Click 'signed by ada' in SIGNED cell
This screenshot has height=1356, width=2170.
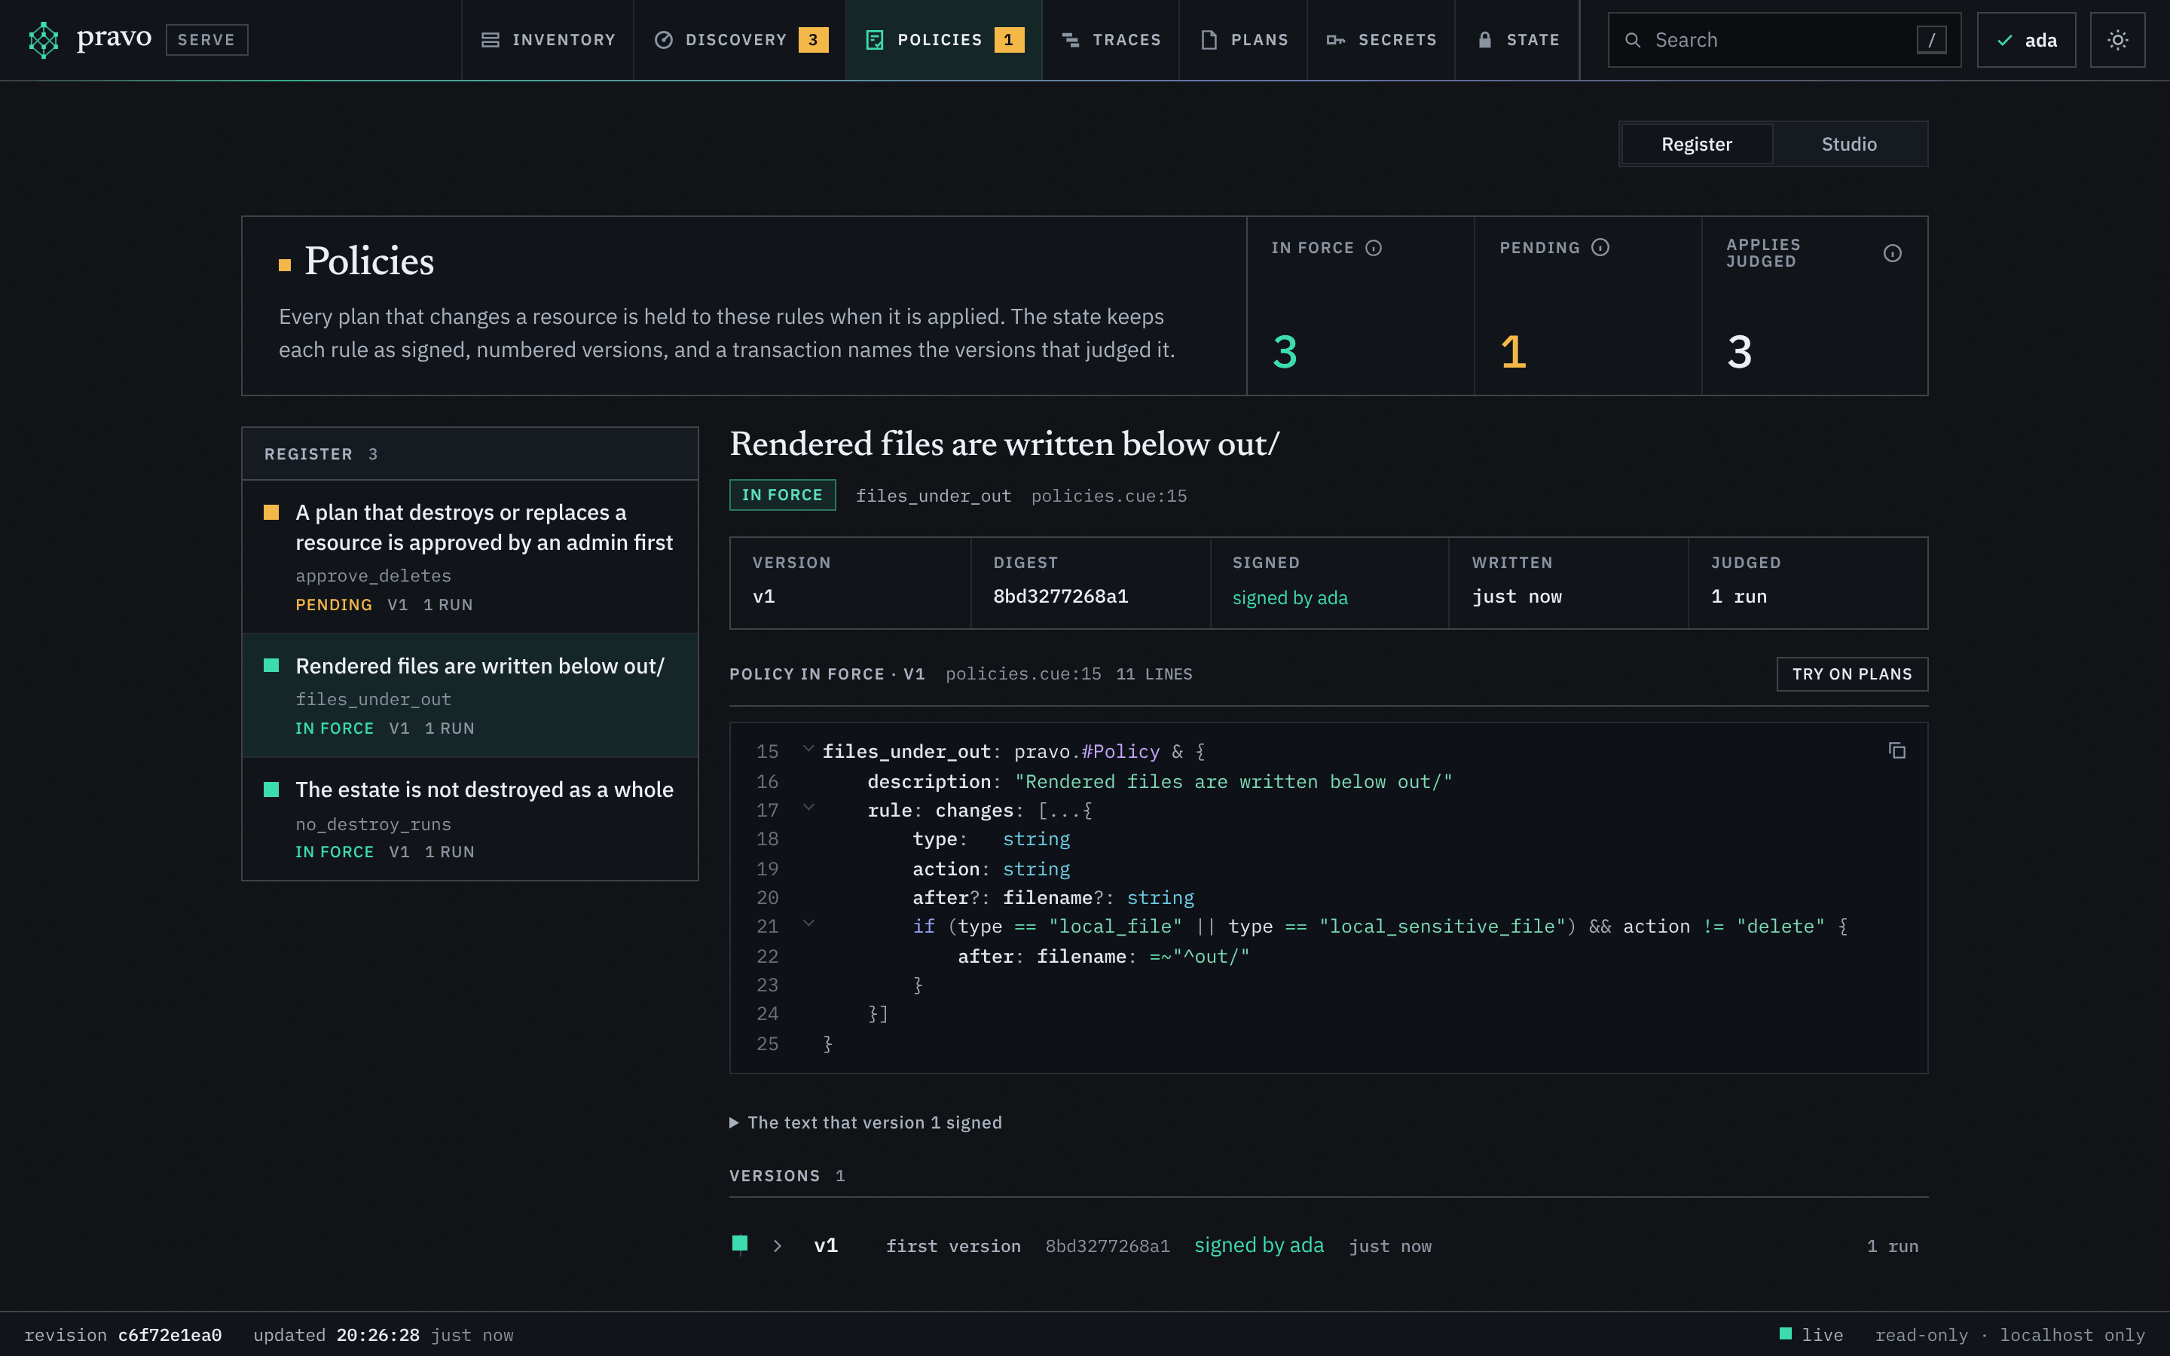[1289, 597]
